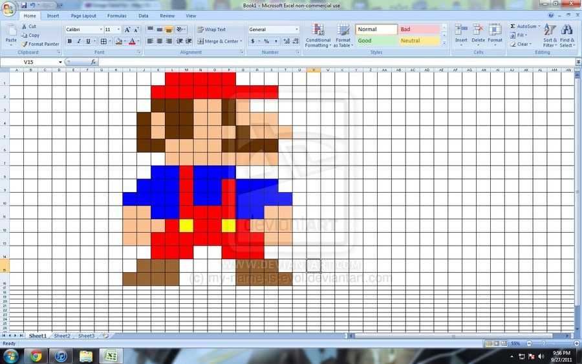Open Excel Help question mark

pyautogui.click(x=551, y=16)
